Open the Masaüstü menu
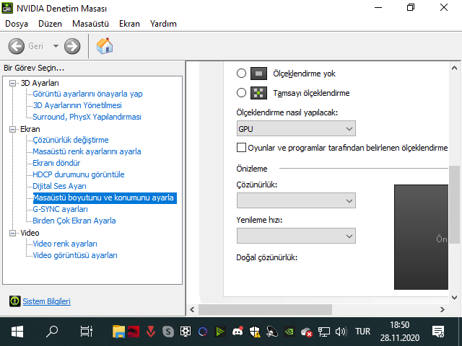 pos(90,24)
